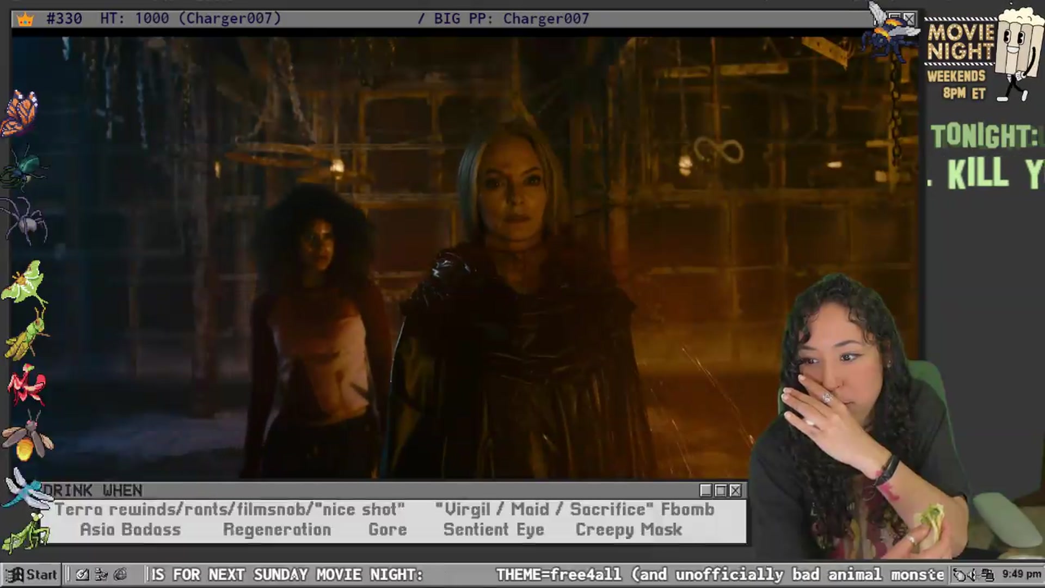Close the movie window
The height and width of the screenshot is (588, 1045).
909,20
